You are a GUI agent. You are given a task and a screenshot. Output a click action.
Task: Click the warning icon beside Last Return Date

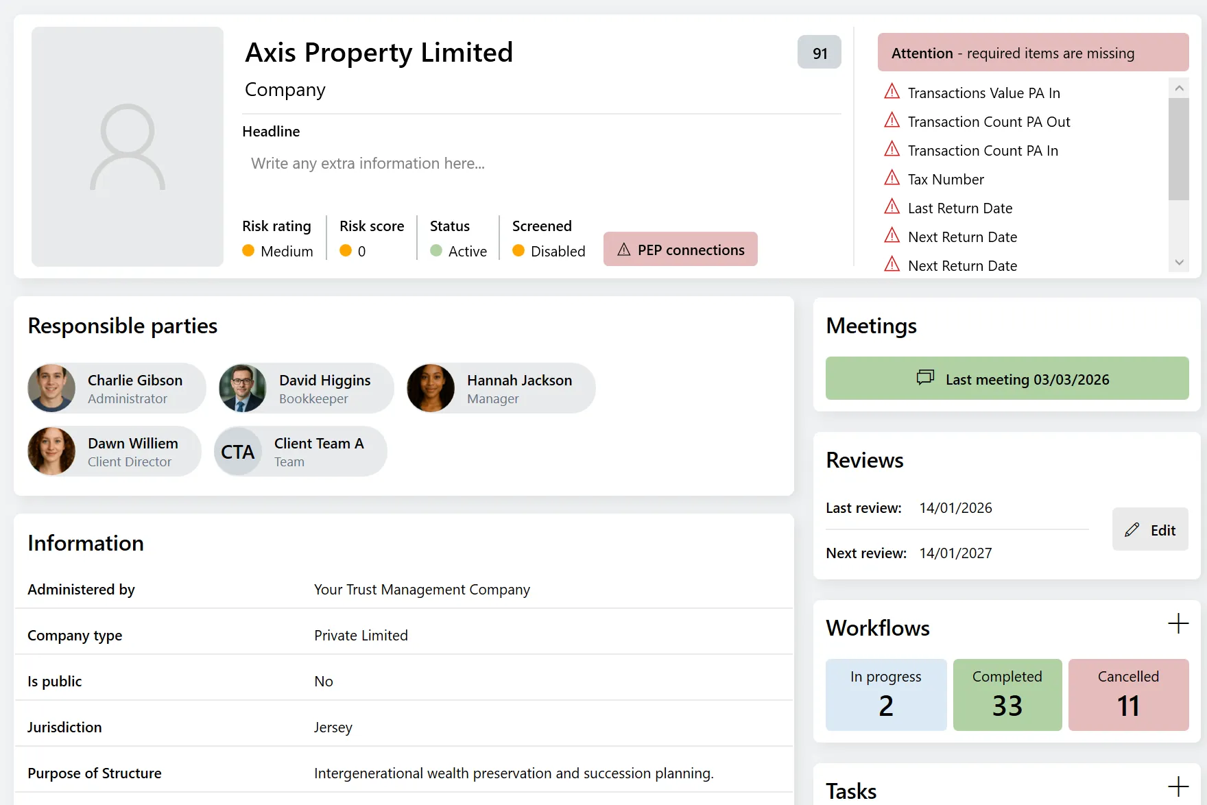pyautogui.click(x=892, y=206)
